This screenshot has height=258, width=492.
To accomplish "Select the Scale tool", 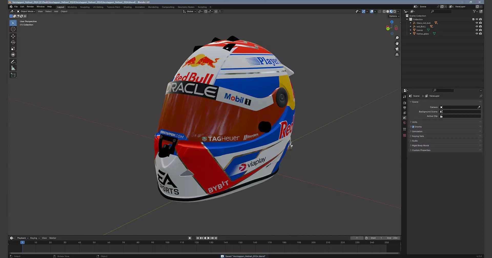I will point(13,49).
